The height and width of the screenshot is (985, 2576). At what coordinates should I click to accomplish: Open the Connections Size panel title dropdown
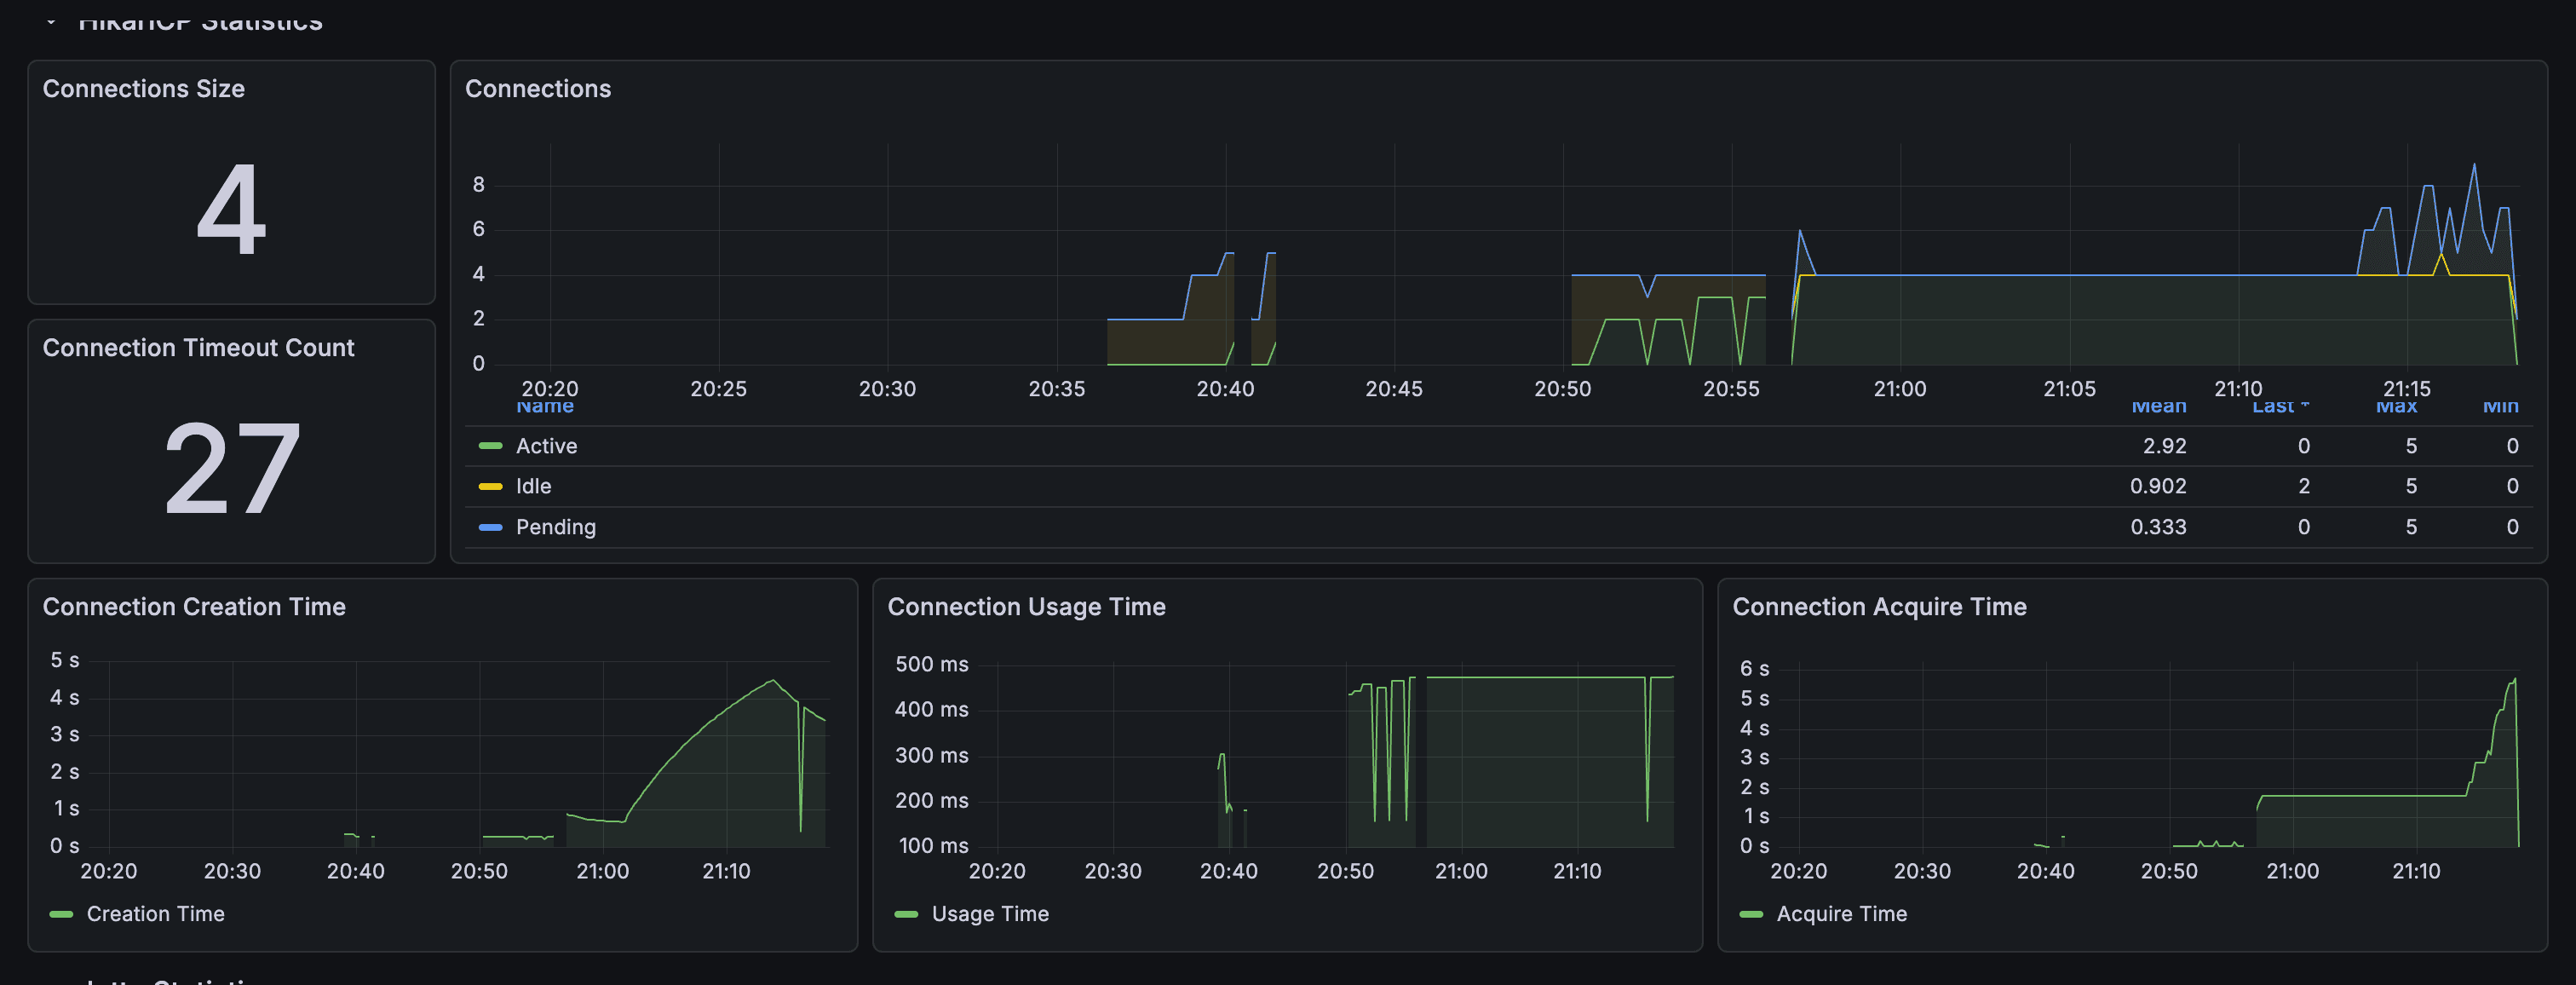tap(144, 88)
